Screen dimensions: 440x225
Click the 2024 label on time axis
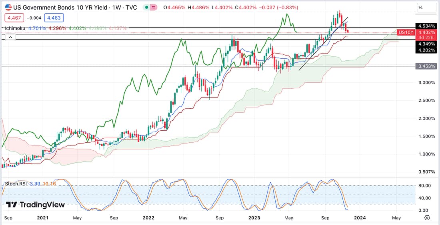[360, 218]
